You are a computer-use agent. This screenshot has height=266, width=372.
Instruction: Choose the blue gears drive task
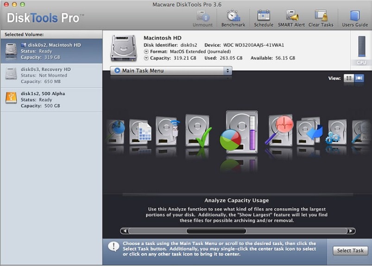pyautogui.click(x=336, y=132)
